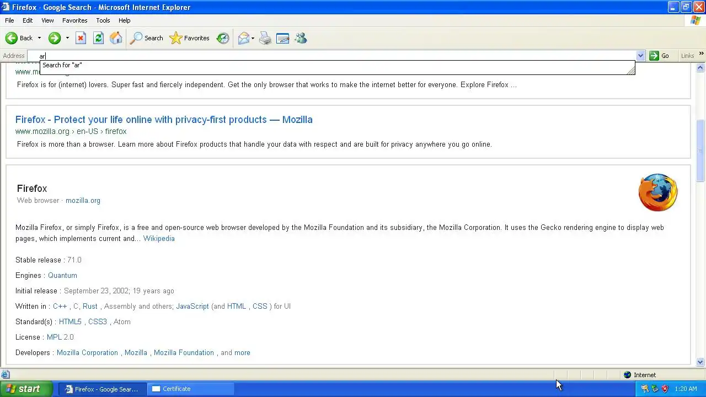
Task: Open the MPL 2.0 license link
Action: [60, 337]
